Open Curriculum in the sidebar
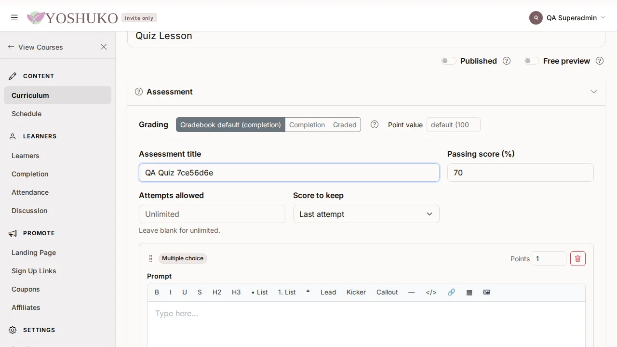This screenshot has width=617, height=347. click(57, 95)
